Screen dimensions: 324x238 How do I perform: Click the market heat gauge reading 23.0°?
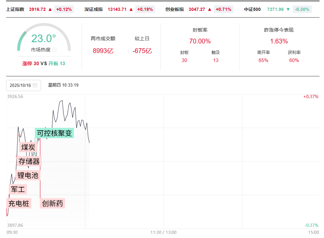click(44, 39)
